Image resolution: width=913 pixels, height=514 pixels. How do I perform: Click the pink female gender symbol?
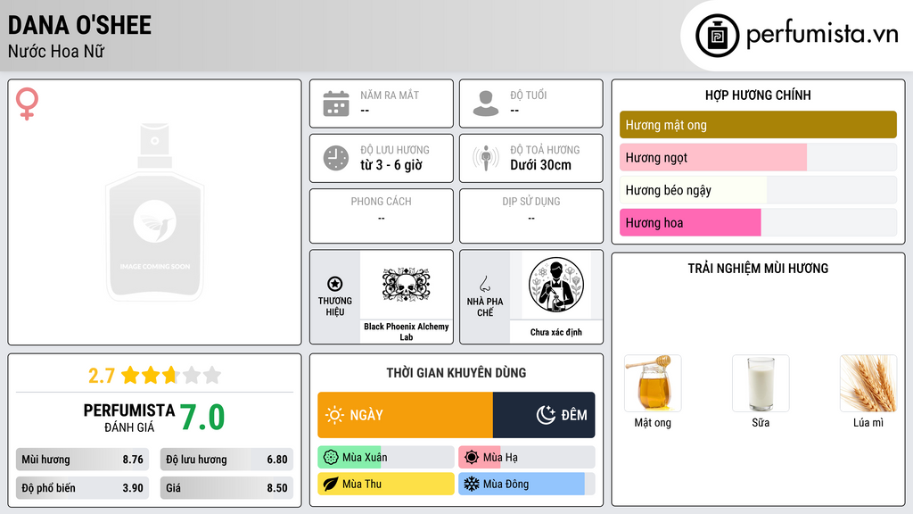tap(27, 104)
